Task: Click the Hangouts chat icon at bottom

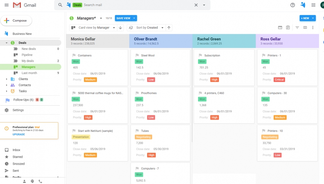Action: point(32,181)
